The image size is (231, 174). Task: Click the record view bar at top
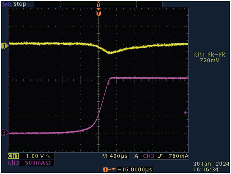point(98,4)
